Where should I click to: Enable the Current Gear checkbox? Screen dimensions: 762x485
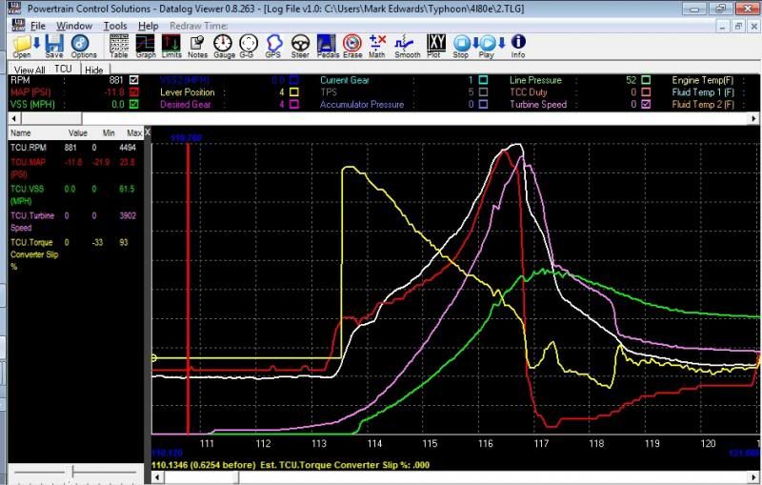[x=483, y=80]
